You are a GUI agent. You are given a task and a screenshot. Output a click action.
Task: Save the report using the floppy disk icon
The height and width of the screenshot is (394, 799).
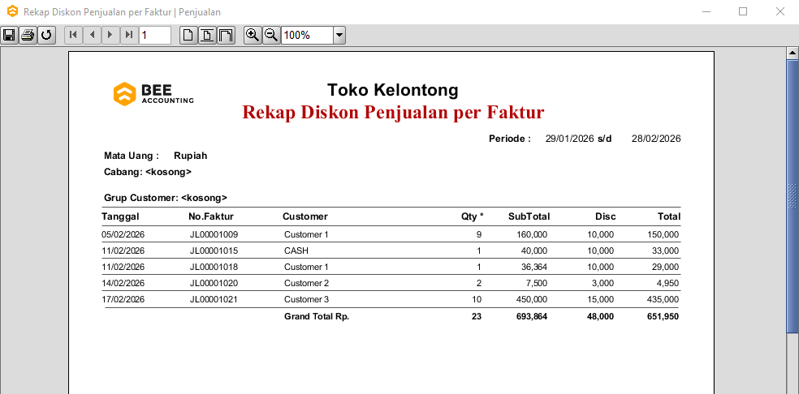pyautogui.click(x=9, y=35)
